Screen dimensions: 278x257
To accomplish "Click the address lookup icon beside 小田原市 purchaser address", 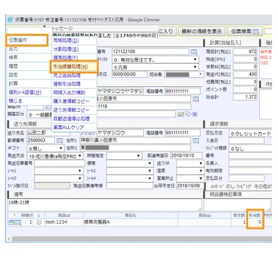I will click(196, 99).
